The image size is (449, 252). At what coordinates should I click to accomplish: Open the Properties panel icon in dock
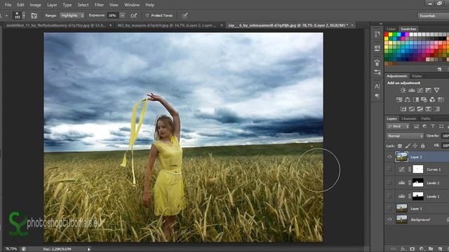coord(377,48)
